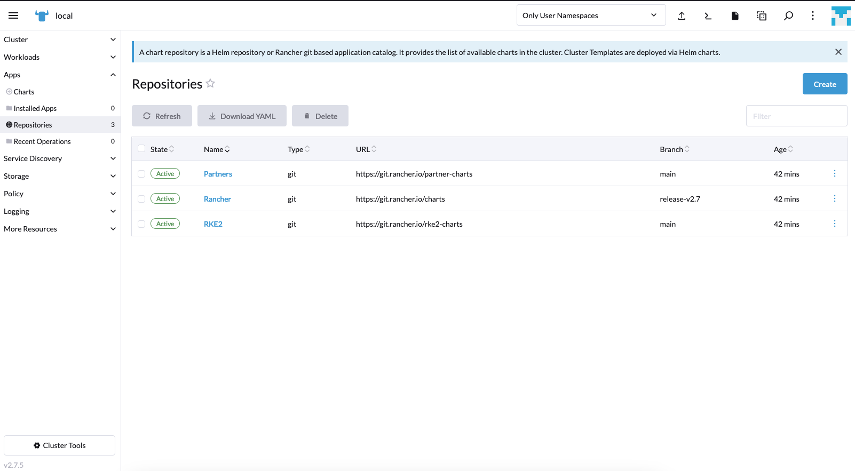855x471 pixels.
Task: Open the kubectl shell icon
Action: tap(708, 15)
